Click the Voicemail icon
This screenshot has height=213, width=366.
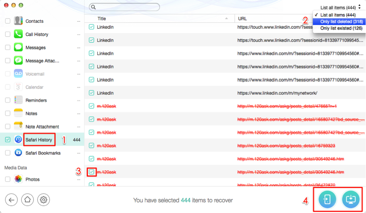18,74
